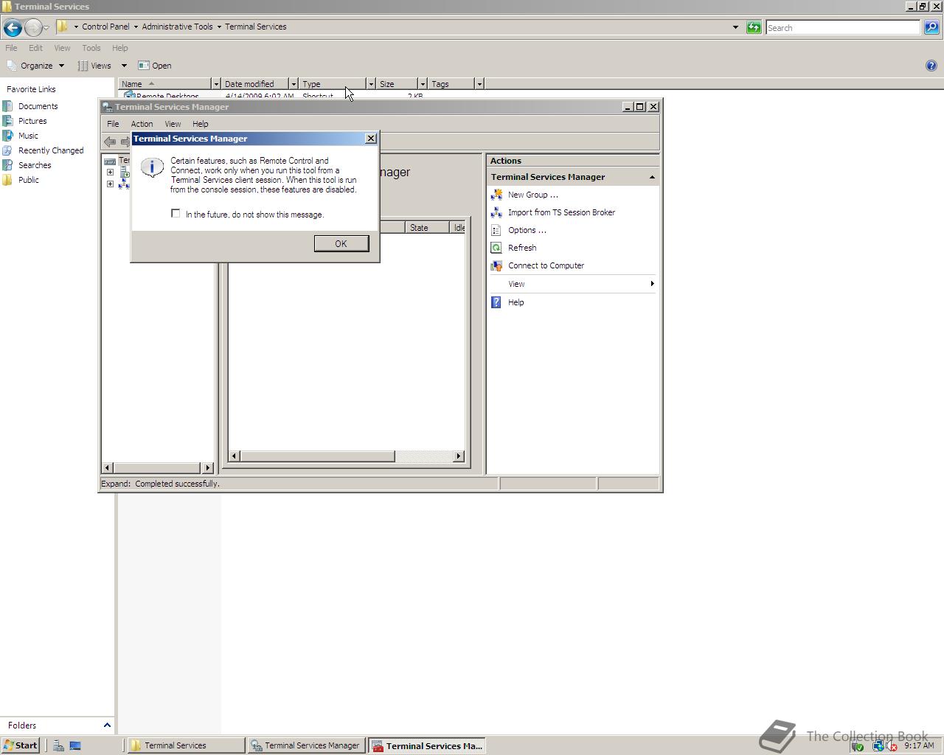Open the Name column filter dropdown
This screenshot has width=944, height=755.
[x=216, y=84]
